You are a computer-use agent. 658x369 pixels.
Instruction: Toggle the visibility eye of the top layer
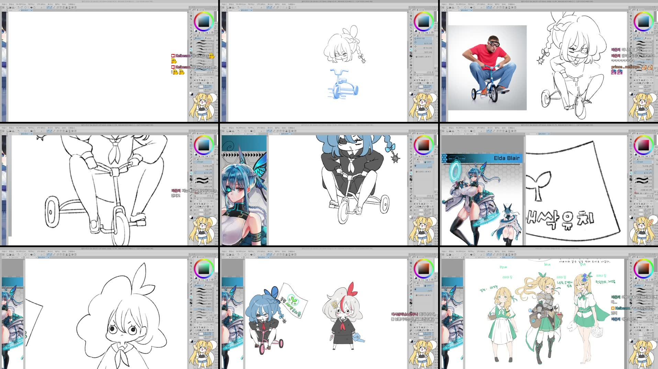point(195,87)
